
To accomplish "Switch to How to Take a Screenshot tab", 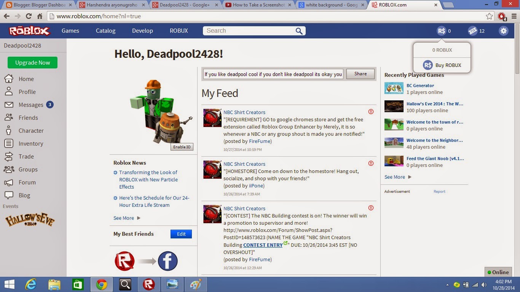I will (257, 5).
